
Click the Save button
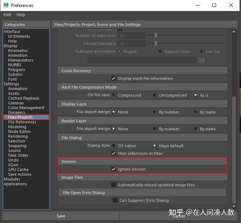[61, 216]
